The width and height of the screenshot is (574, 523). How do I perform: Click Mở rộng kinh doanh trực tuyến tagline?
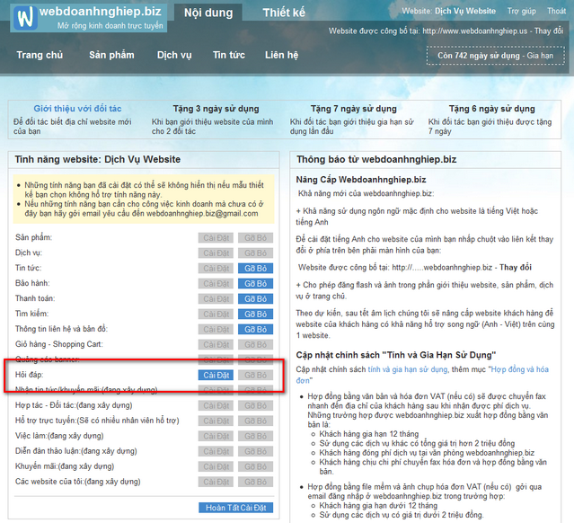coord(110,26)
